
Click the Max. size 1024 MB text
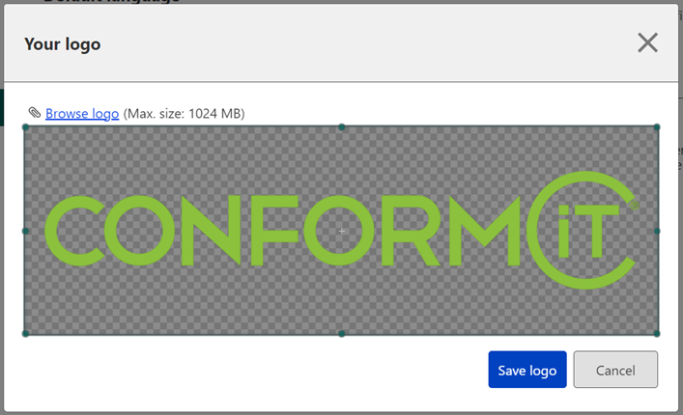184,114
